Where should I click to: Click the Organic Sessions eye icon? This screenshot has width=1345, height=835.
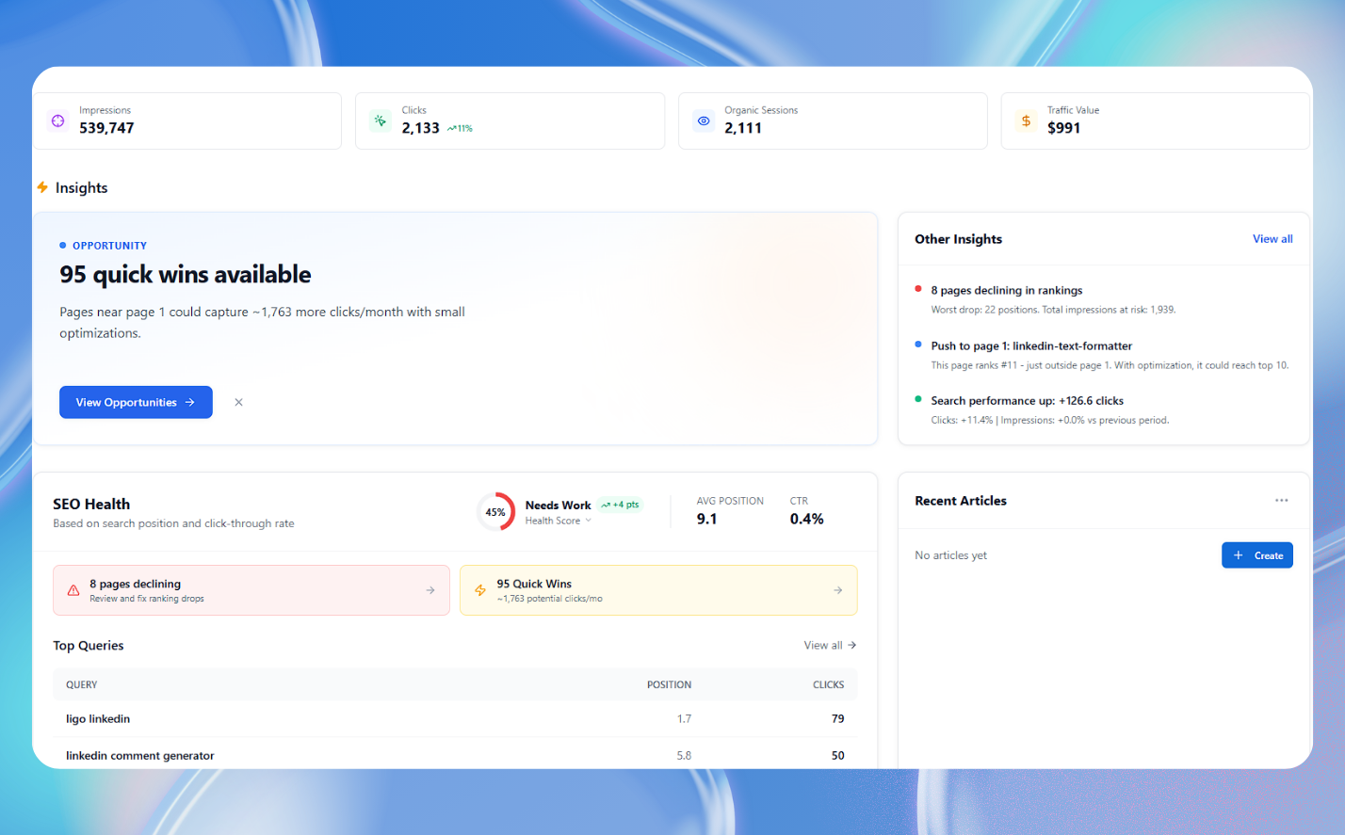click(704, 120)
